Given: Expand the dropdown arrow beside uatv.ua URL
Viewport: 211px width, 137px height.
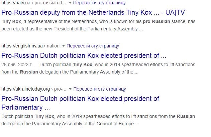Looking at the screenshot, I should [70, 3].
